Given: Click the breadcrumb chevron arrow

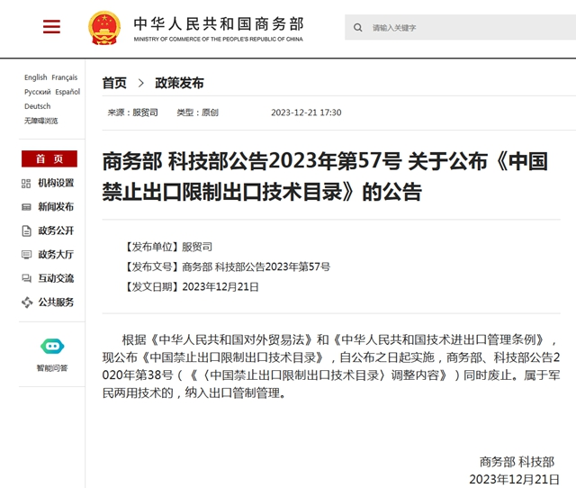Looking at the screenshot, I should pyautogui.click(x=141, y=83).
